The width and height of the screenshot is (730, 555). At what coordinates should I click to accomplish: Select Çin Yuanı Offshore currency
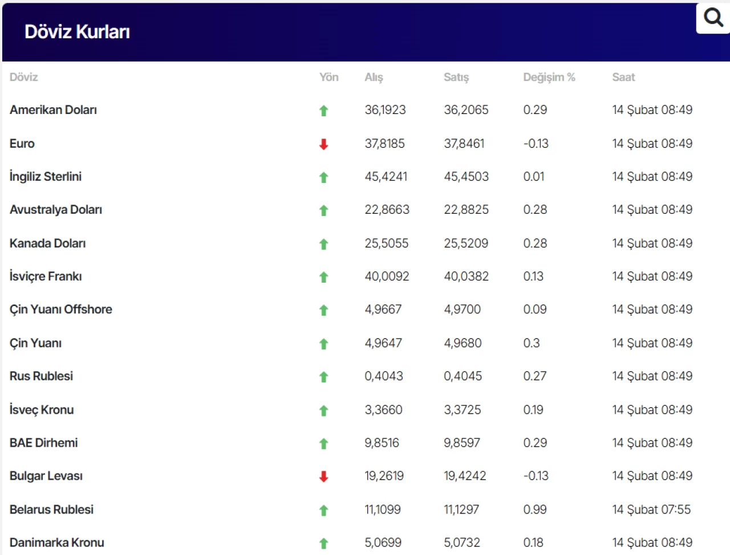(x=61, y=309)
